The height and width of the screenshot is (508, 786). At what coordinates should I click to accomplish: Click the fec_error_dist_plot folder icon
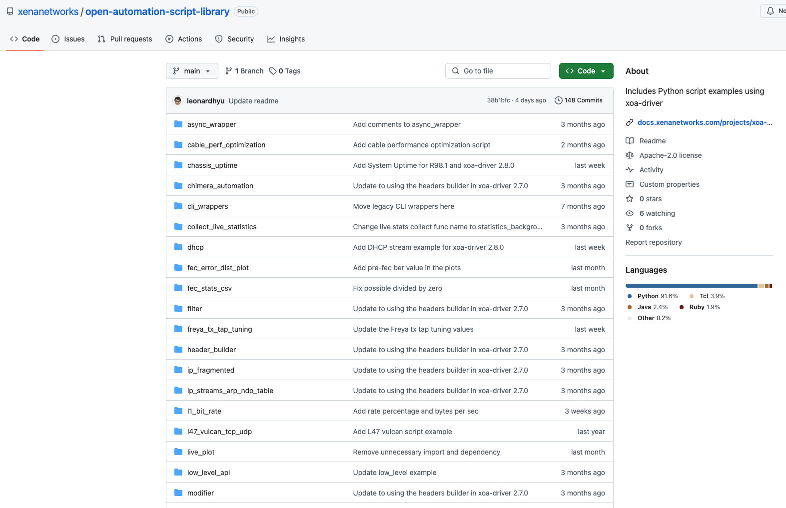pos(178,267)
